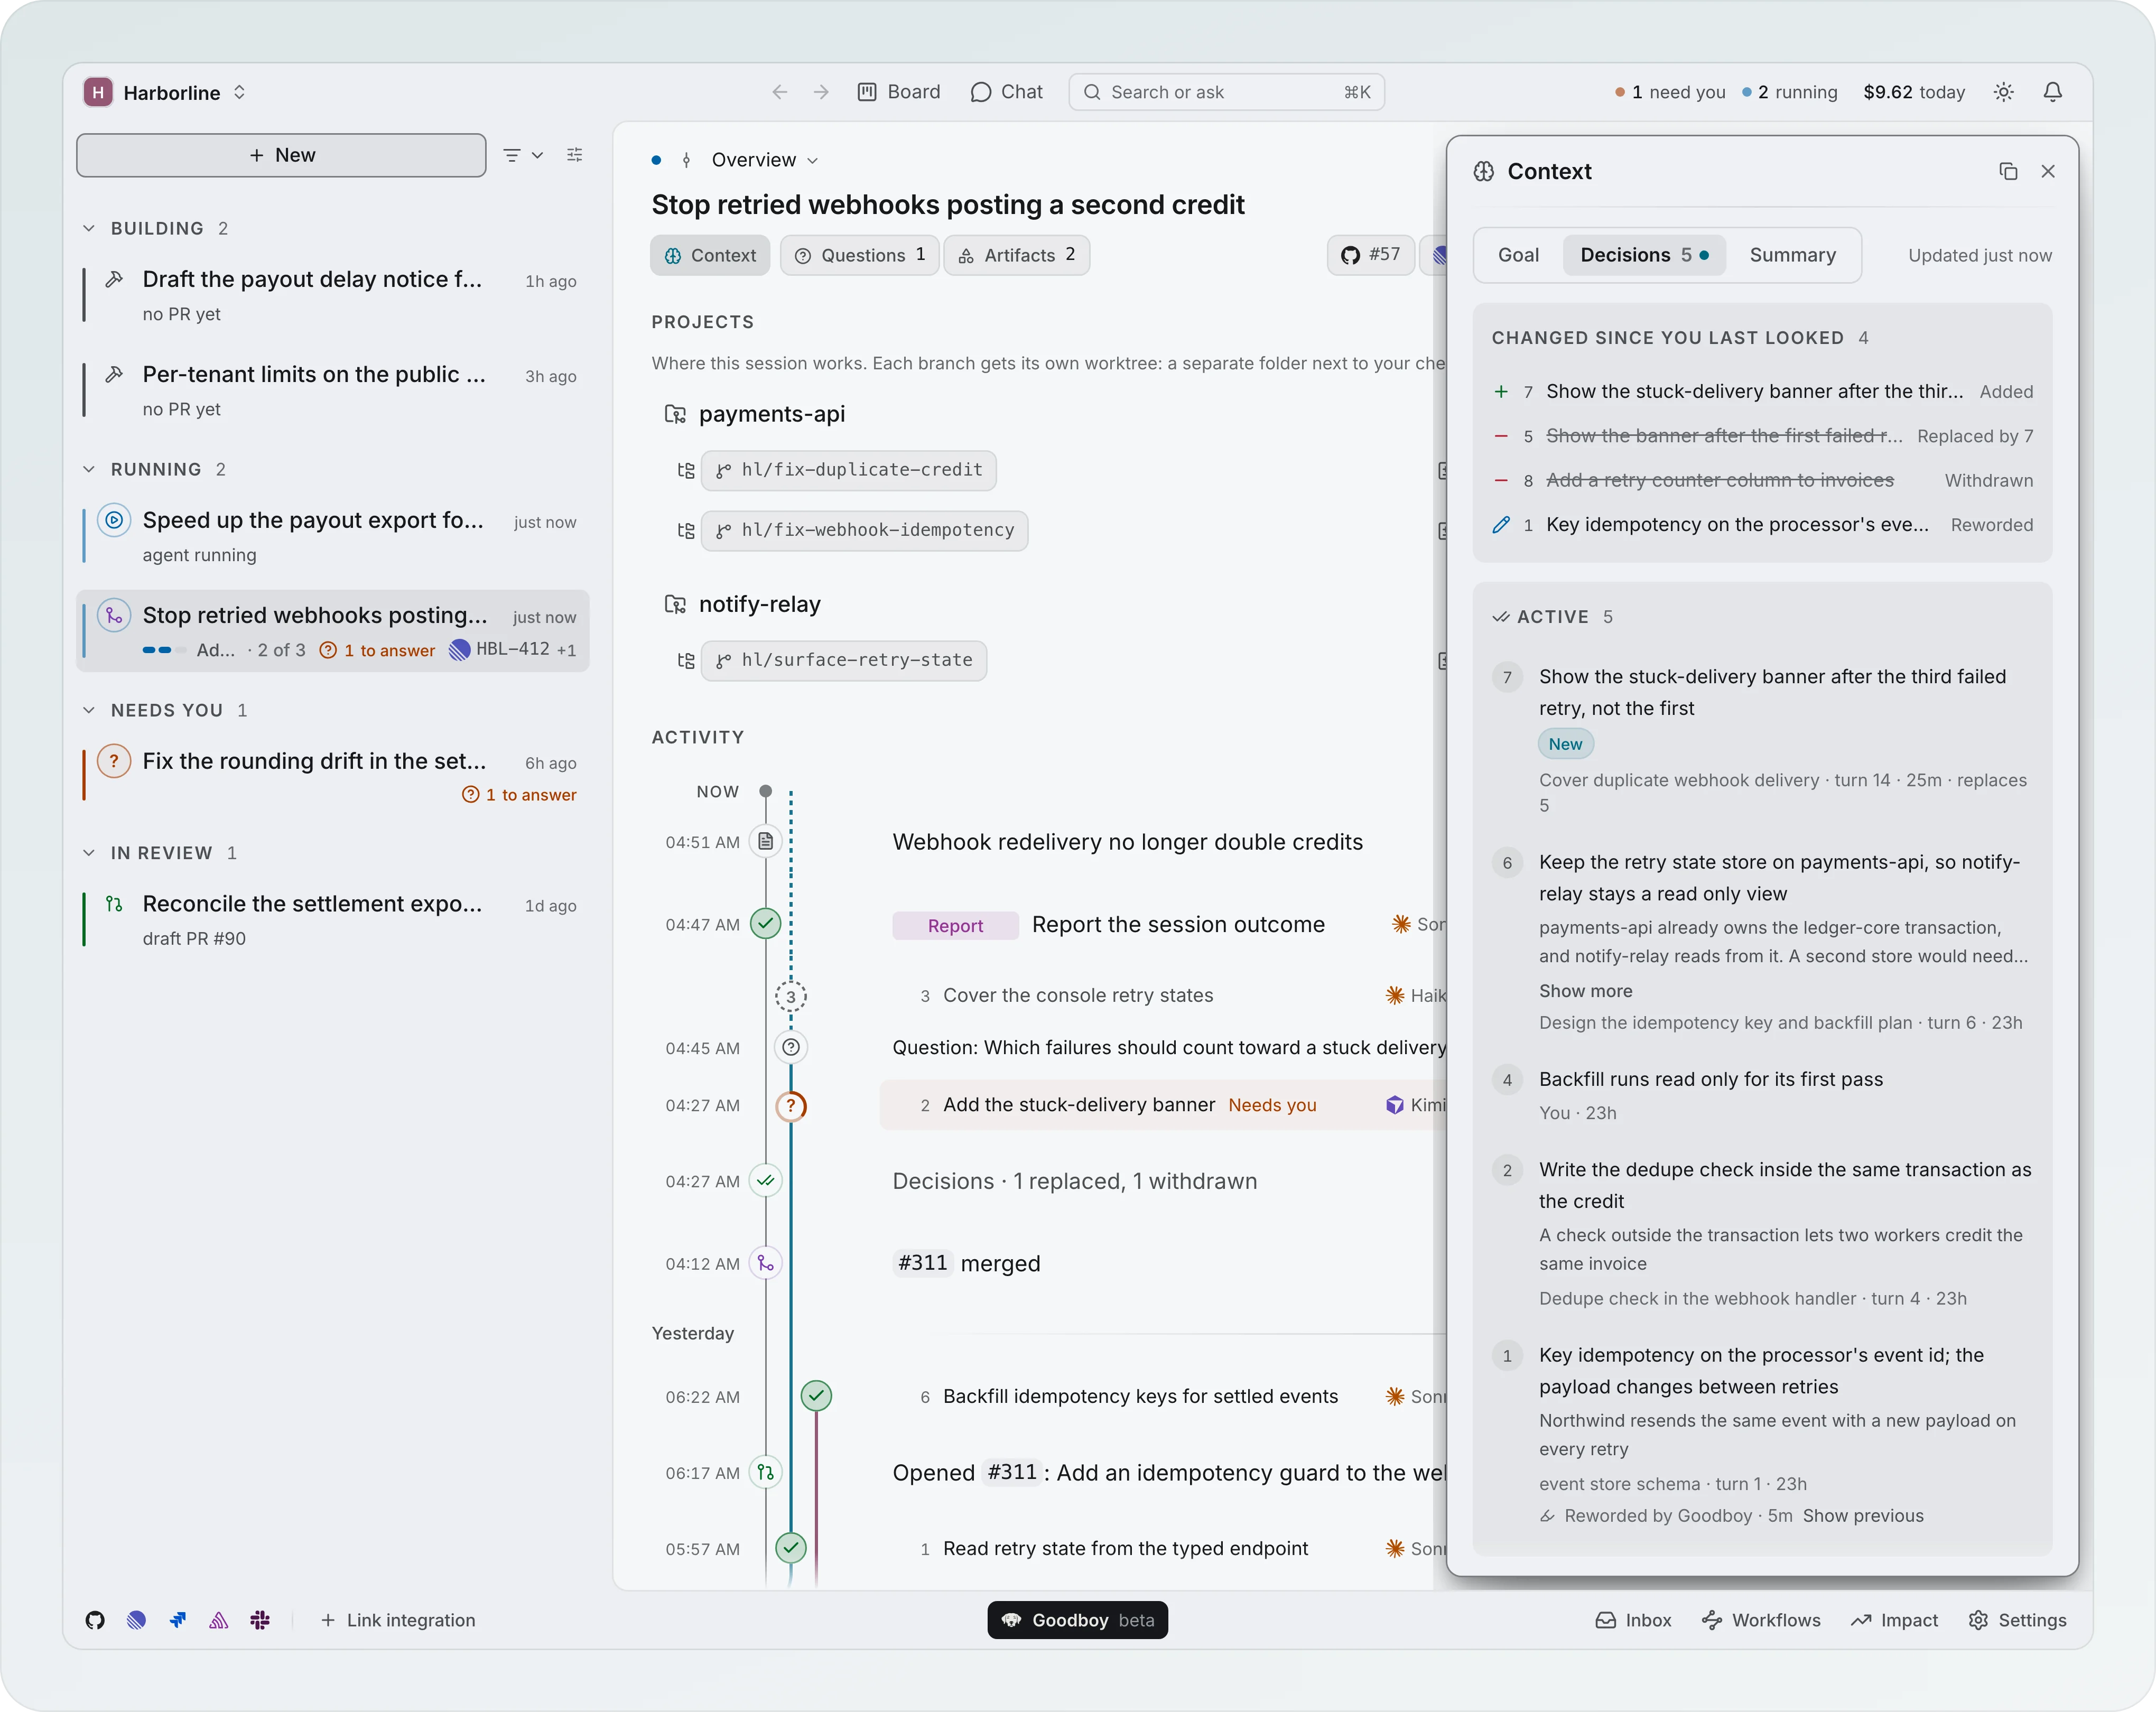Image resolution: width=2156 pixels, height=1712 pixels.
Task: Open the Slack integration icon in footer
Action: [x=260, y=1620]
